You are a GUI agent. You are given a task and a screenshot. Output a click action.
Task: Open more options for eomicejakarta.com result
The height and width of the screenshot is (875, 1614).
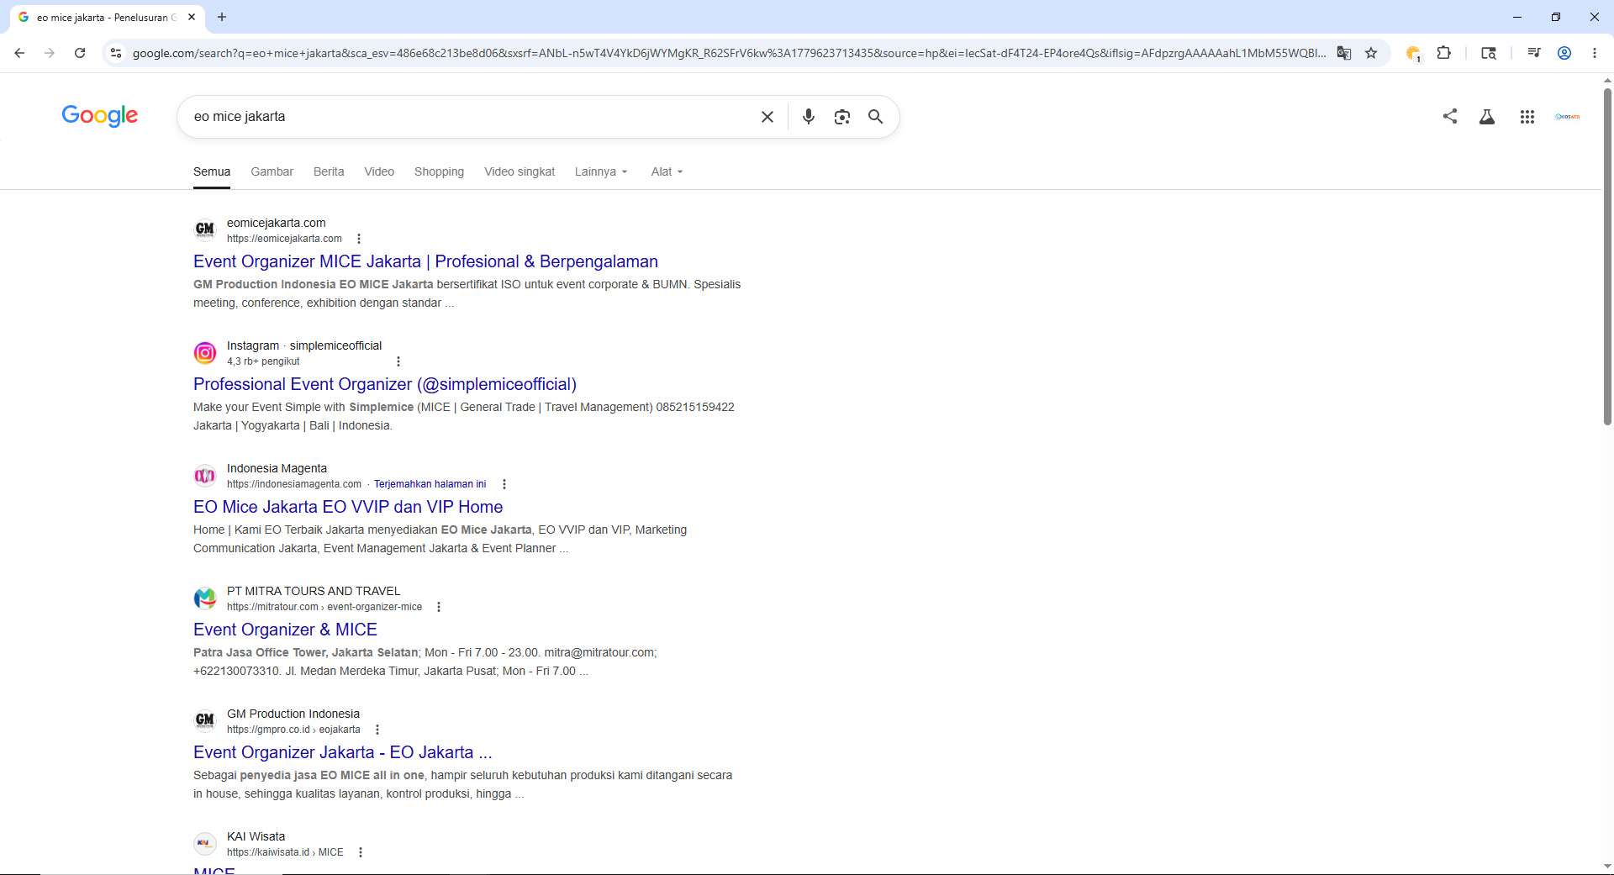tap(359, 239)
